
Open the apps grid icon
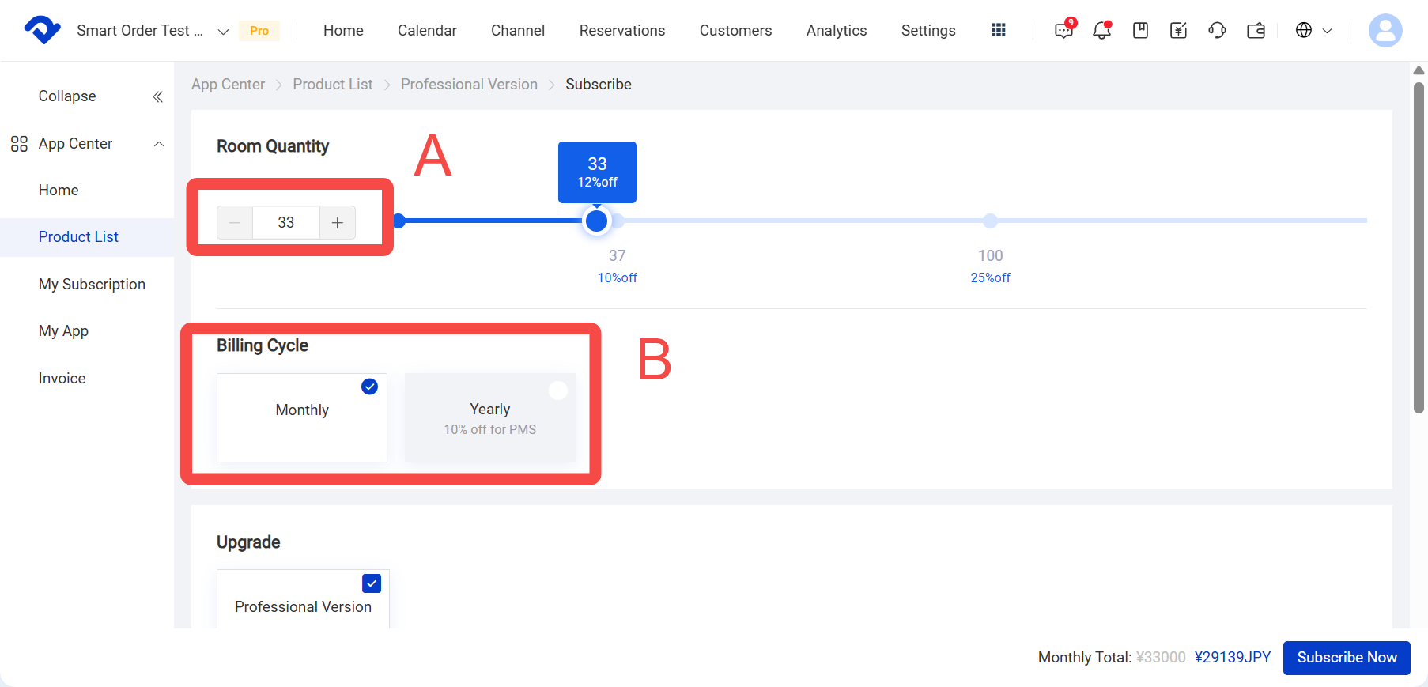pos(999,30)
